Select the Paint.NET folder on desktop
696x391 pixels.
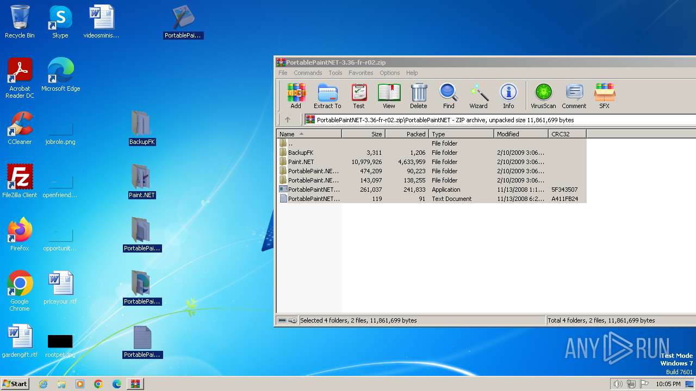tap(142, 181)
